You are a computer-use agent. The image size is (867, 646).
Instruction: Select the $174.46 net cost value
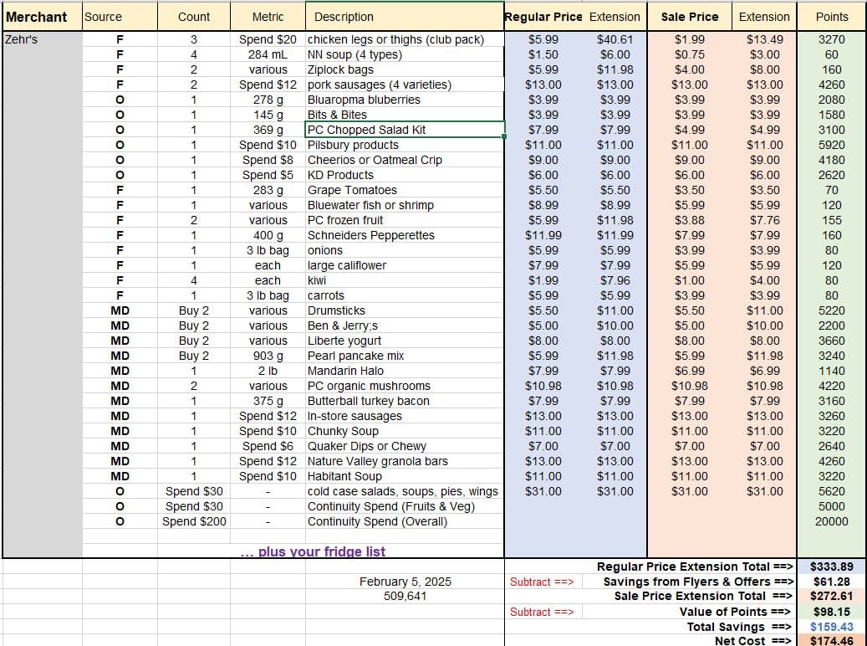pos(832,641)
